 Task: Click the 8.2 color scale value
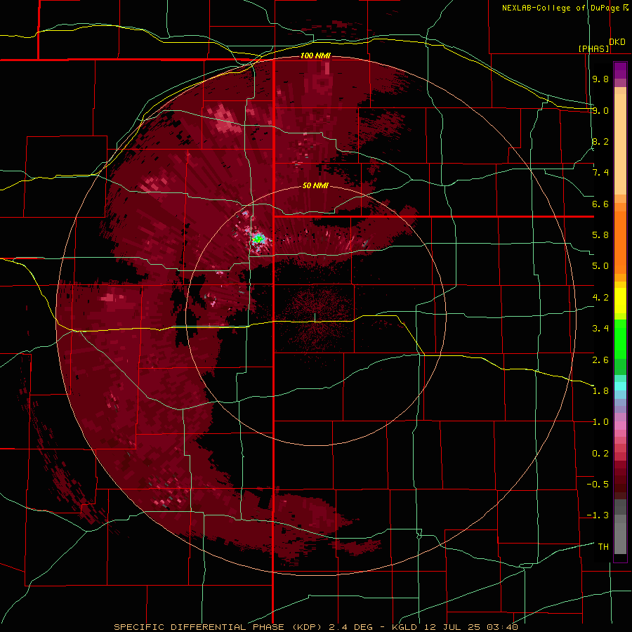(600, 141)
